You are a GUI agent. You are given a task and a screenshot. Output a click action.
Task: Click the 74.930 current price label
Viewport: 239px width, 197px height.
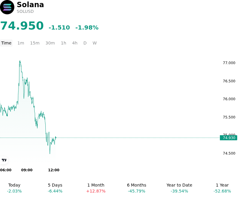point(229,138)
